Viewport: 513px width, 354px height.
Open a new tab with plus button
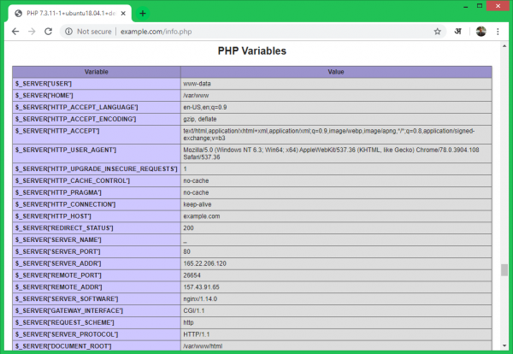(143, 13)
